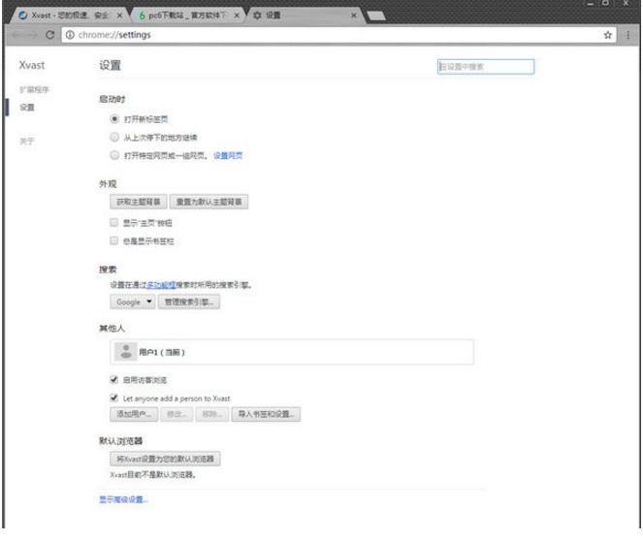Click the new tab button

374,16
